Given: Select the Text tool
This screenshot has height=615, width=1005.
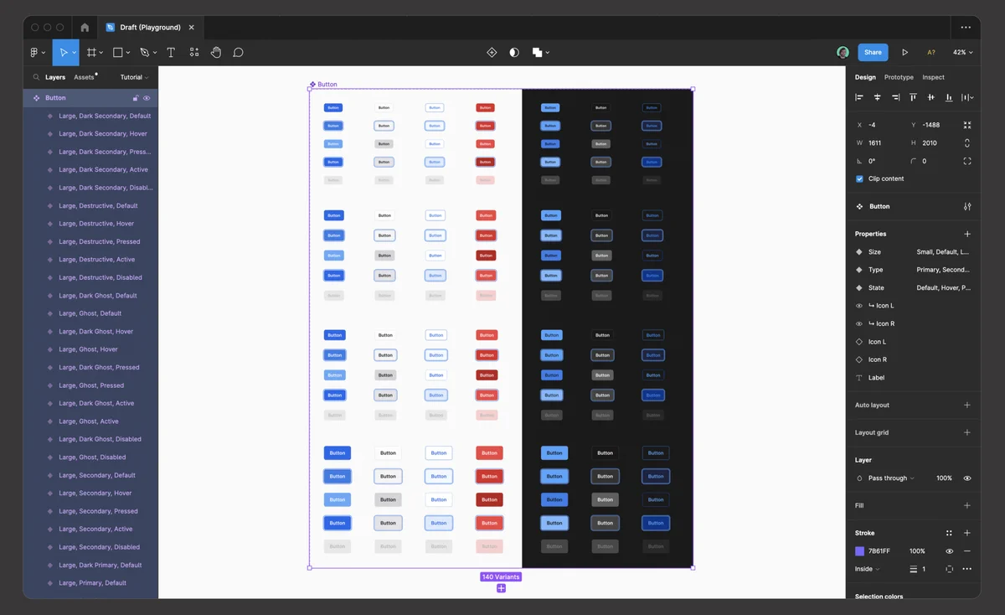Looking at the screenshot, I should [x=171, y=52].
